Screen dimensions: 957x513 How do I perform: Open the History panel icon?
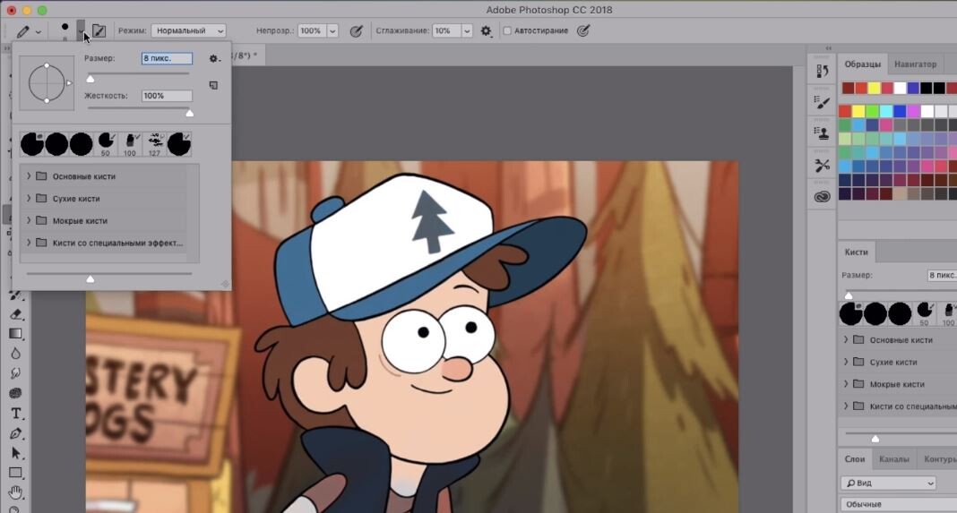pos(822,71)
